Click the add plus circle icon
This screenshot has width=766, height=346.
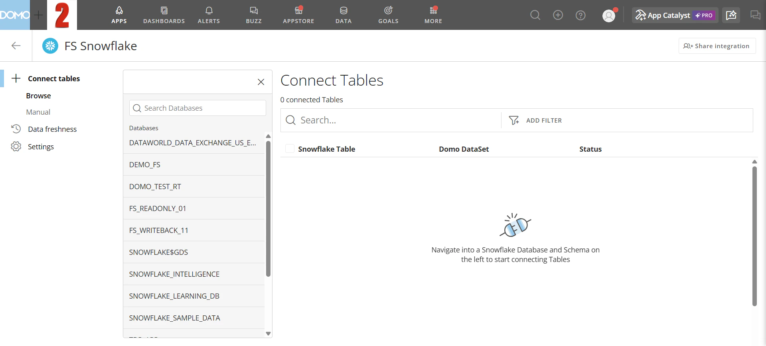click(558, 15)
